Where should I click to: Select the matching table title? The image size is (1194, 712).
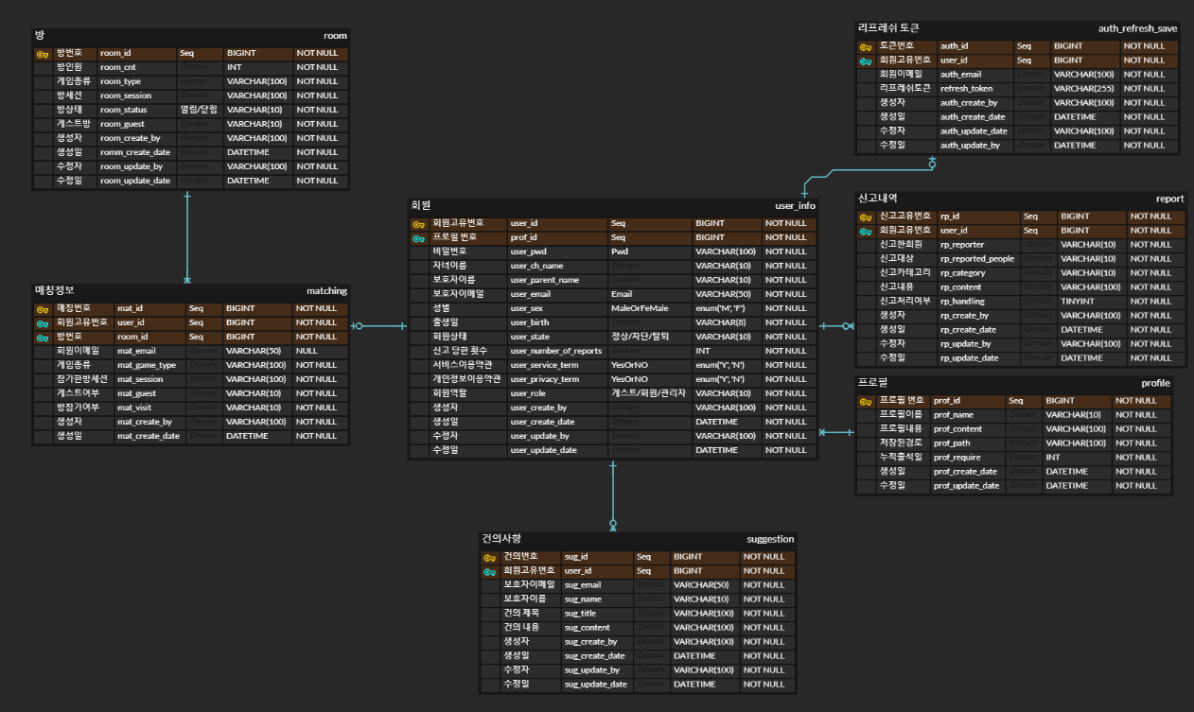pos(326,290)
